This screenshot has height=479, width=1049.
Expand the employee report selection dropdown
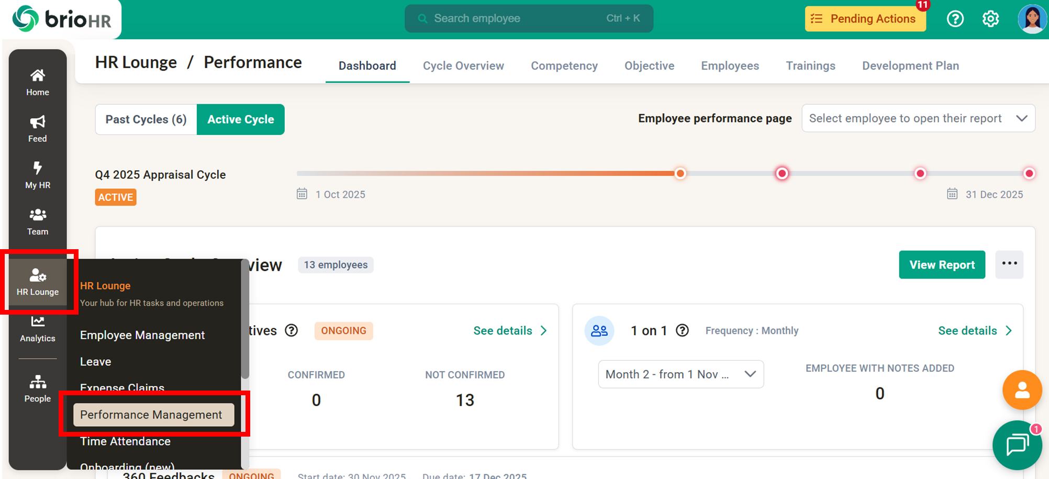click(918, 118)
